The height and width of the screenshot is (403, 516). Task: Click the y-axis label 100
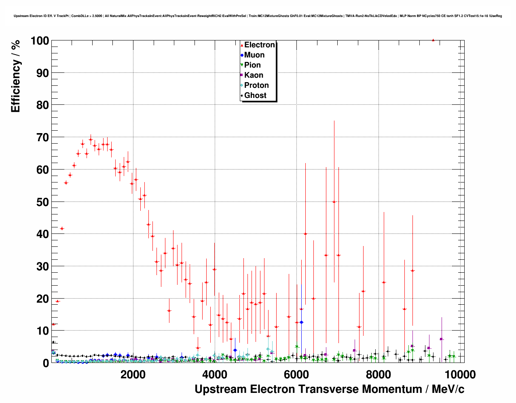[x=40, y=41]
